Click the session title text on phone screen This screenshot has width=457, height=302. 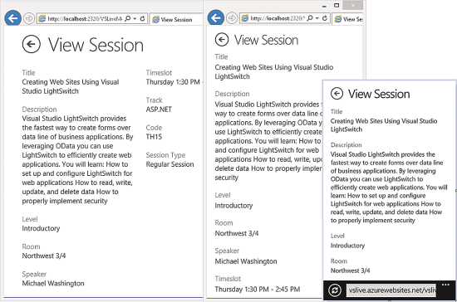[x=384, y=125]
